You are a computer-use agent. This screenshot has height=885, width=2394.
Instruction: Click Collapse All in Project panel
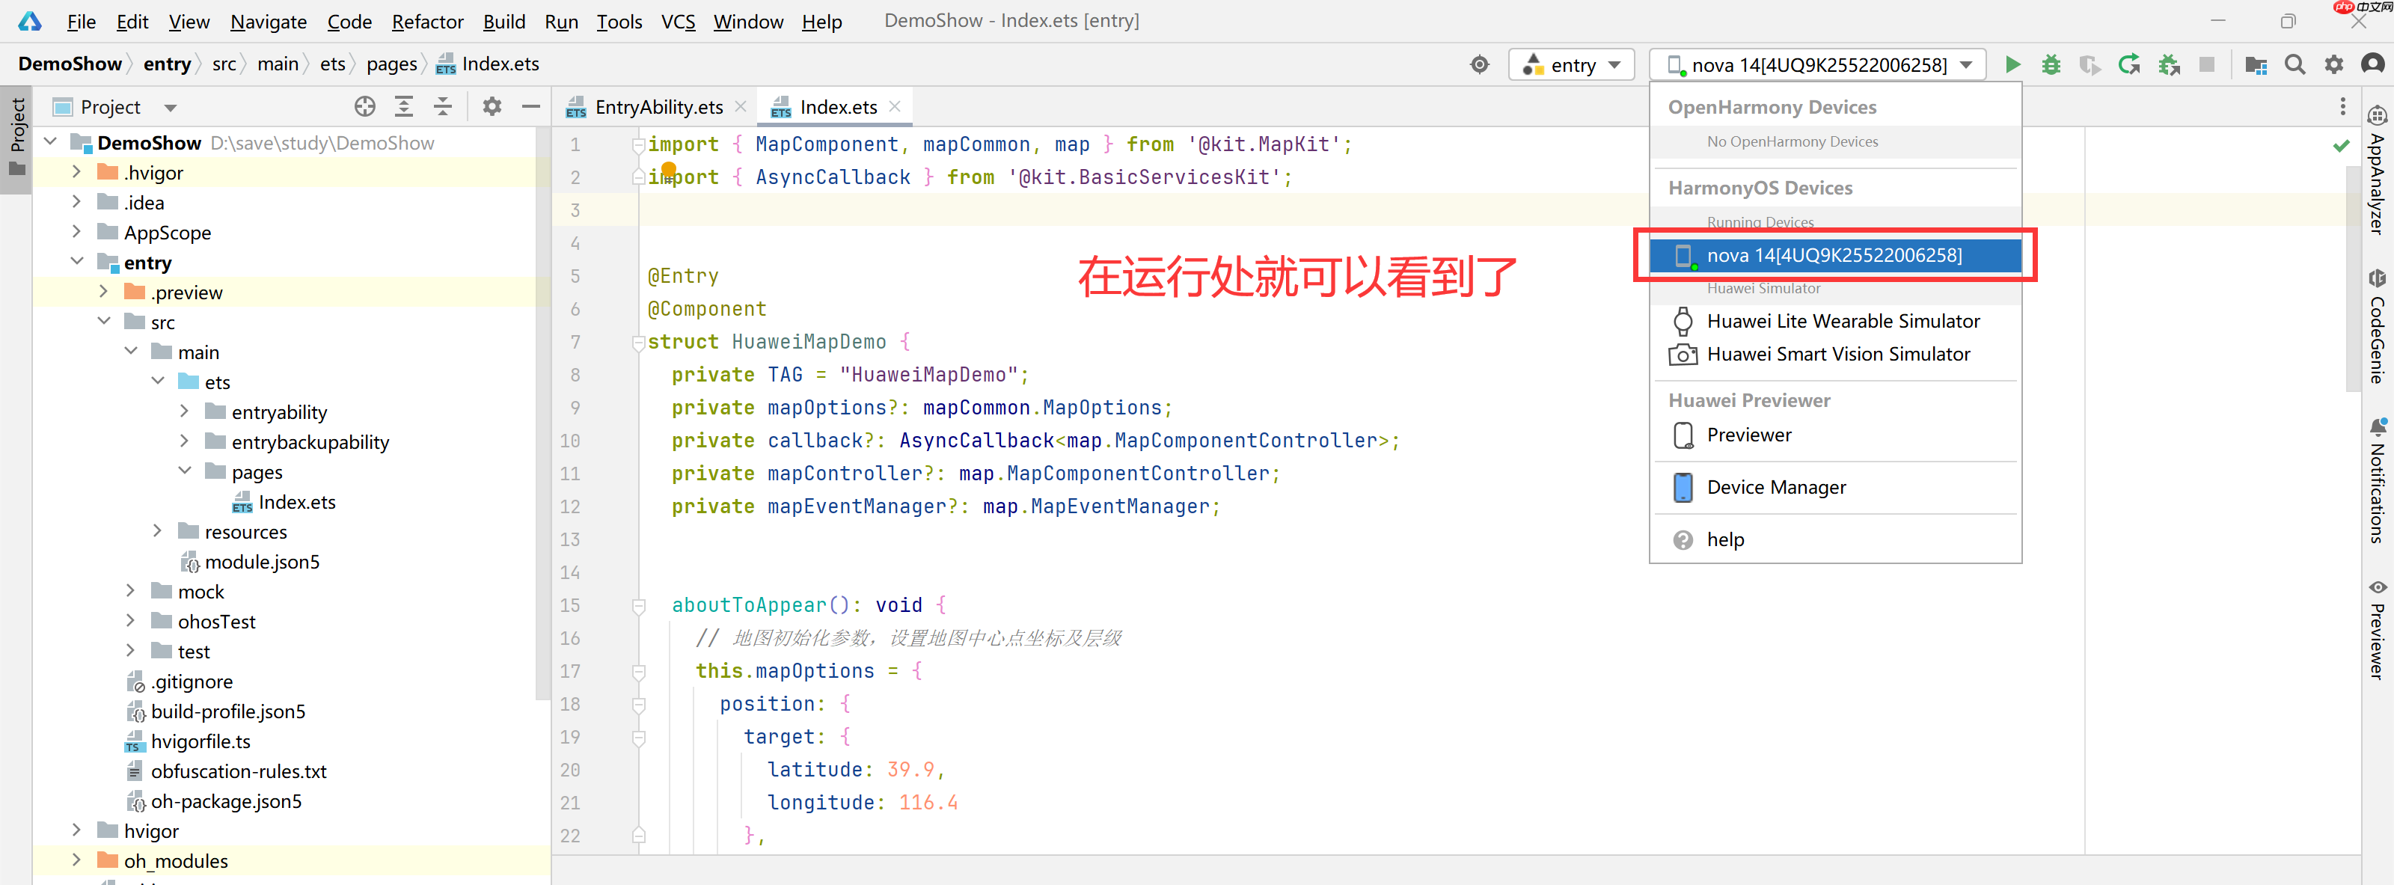click(x=444, y=107)
